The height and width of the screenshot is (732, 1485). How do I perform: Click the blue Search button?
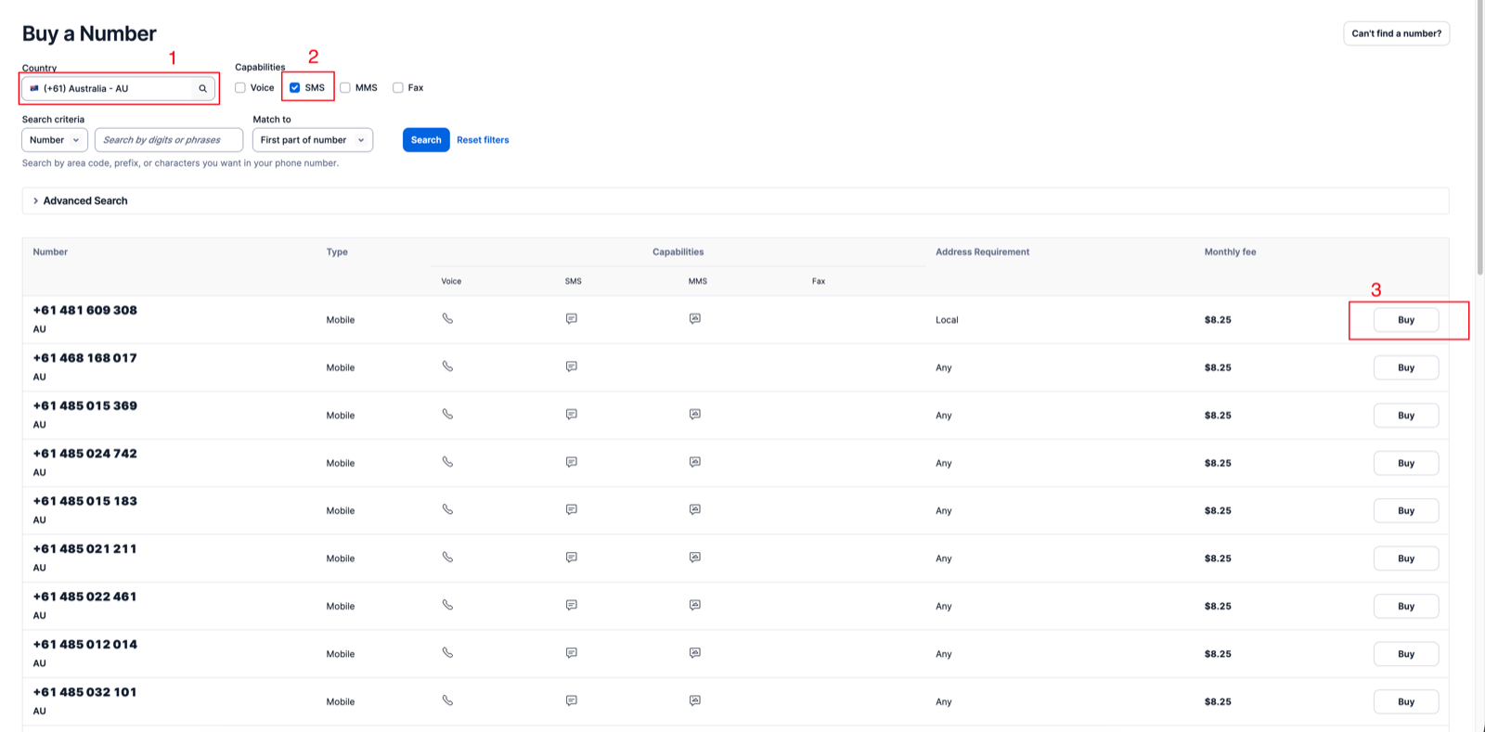coord(426,140)
